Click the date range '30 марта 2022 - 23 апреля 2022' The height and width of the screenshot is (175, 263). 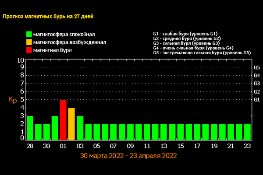pyautogui.click(x=128, y=156)
